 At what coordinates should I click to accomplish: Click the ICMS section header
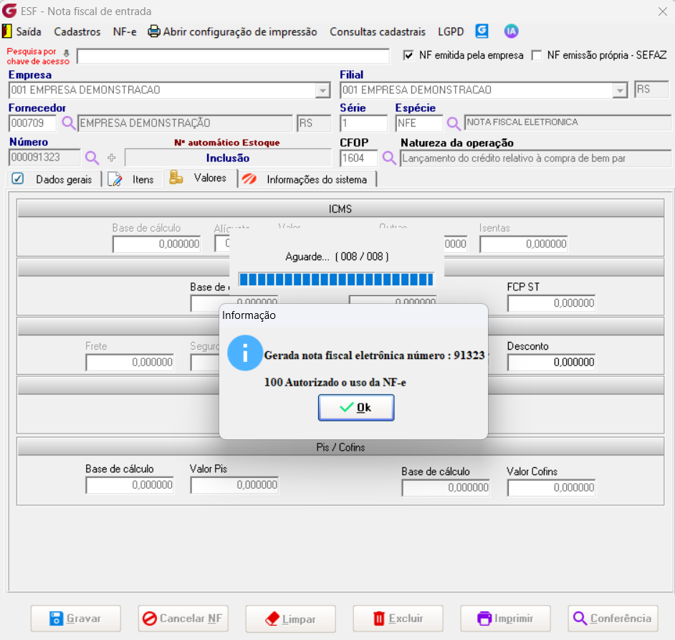pos(340,209)
